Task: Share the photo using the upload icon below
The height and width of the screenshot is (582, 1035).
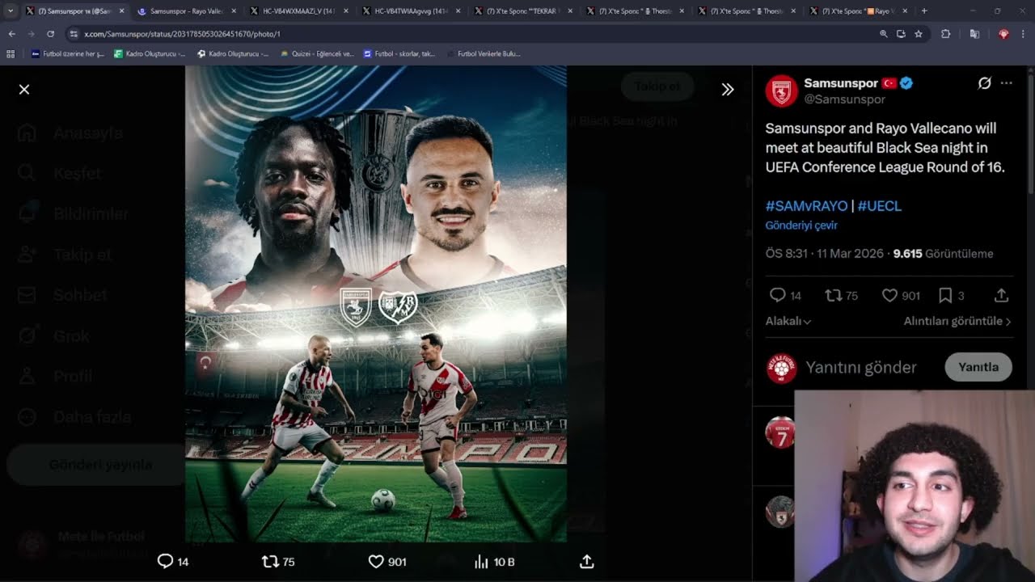Action: point(587,561)
